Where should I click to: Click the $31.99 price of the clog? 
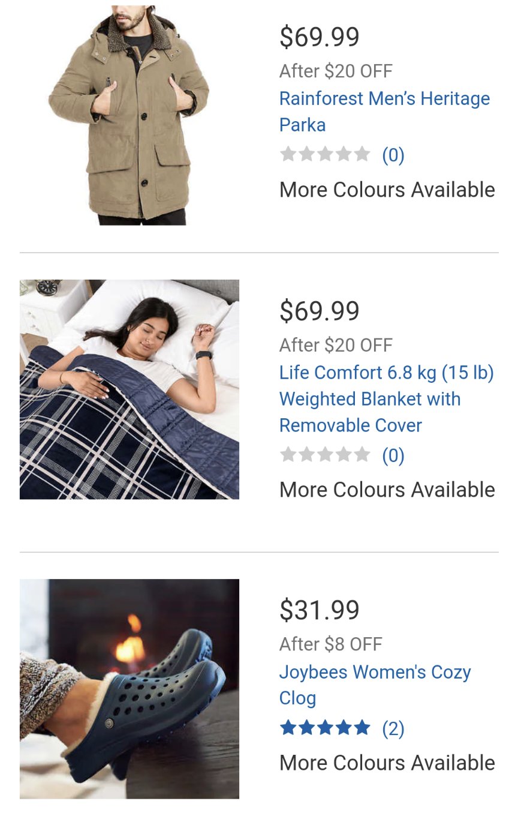pyautogui.click(x=320, y=610)
